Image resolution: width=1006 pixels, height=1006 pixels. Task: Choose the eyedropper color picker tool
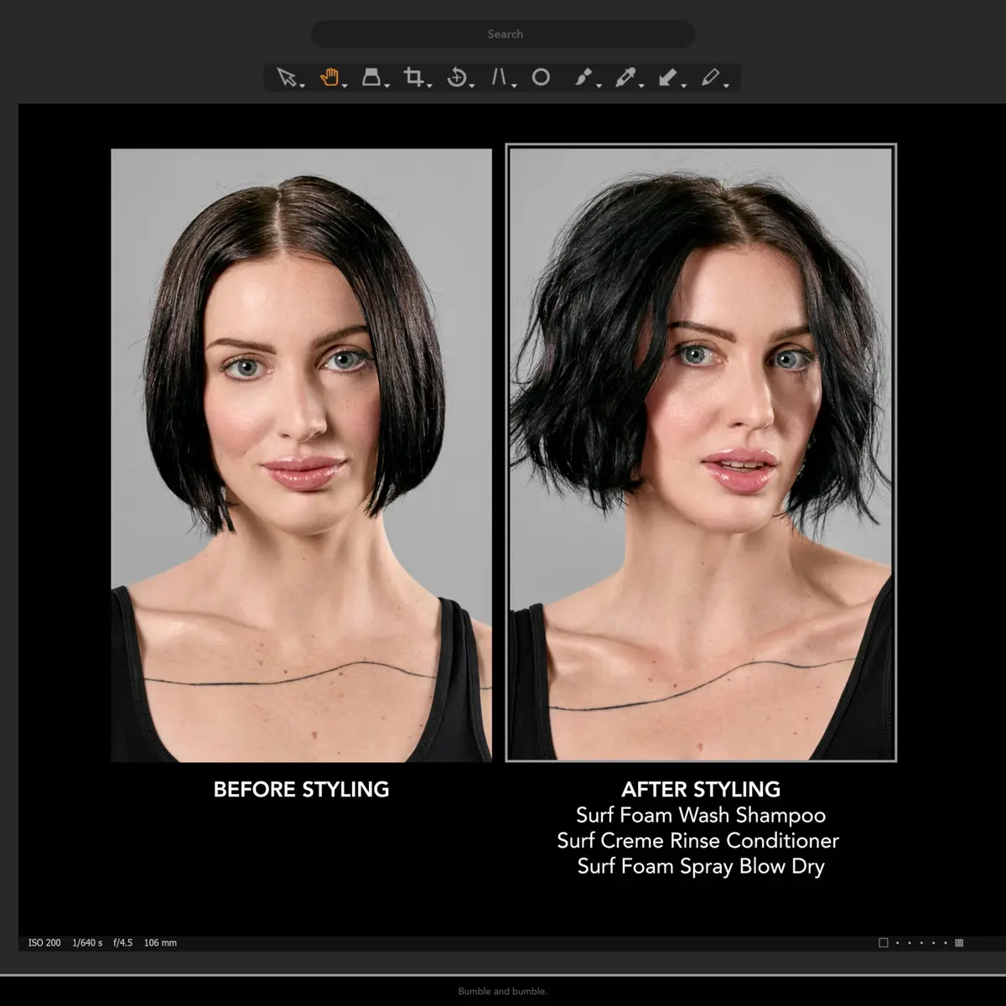(625, 77)
